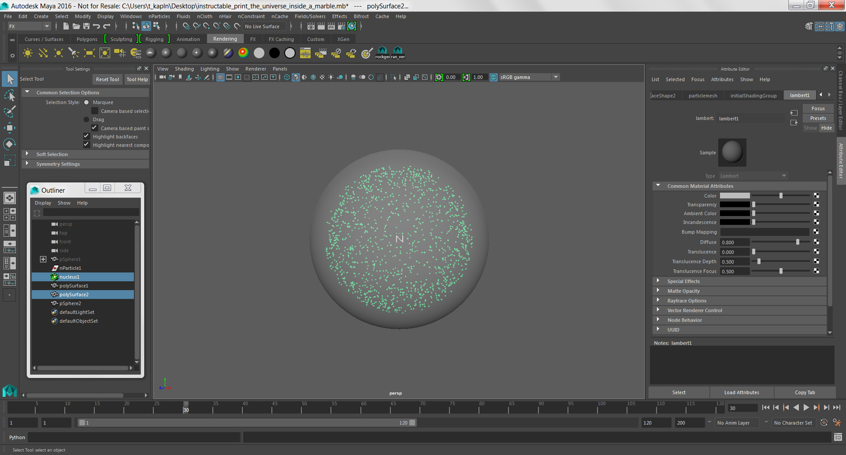846x455 pixels.
Task: Click the Diffuse slider track
Action: pos(780,242)
